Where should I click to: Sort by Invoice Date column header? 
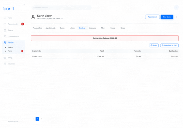pyautogui.click(x=36, y=51)
